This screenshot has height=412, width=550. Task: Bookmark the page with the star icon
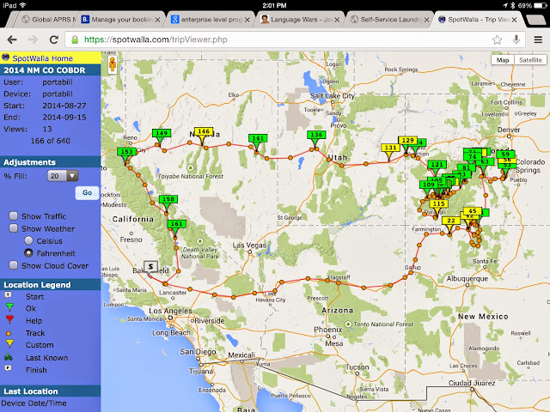click(x=497, y=39)
